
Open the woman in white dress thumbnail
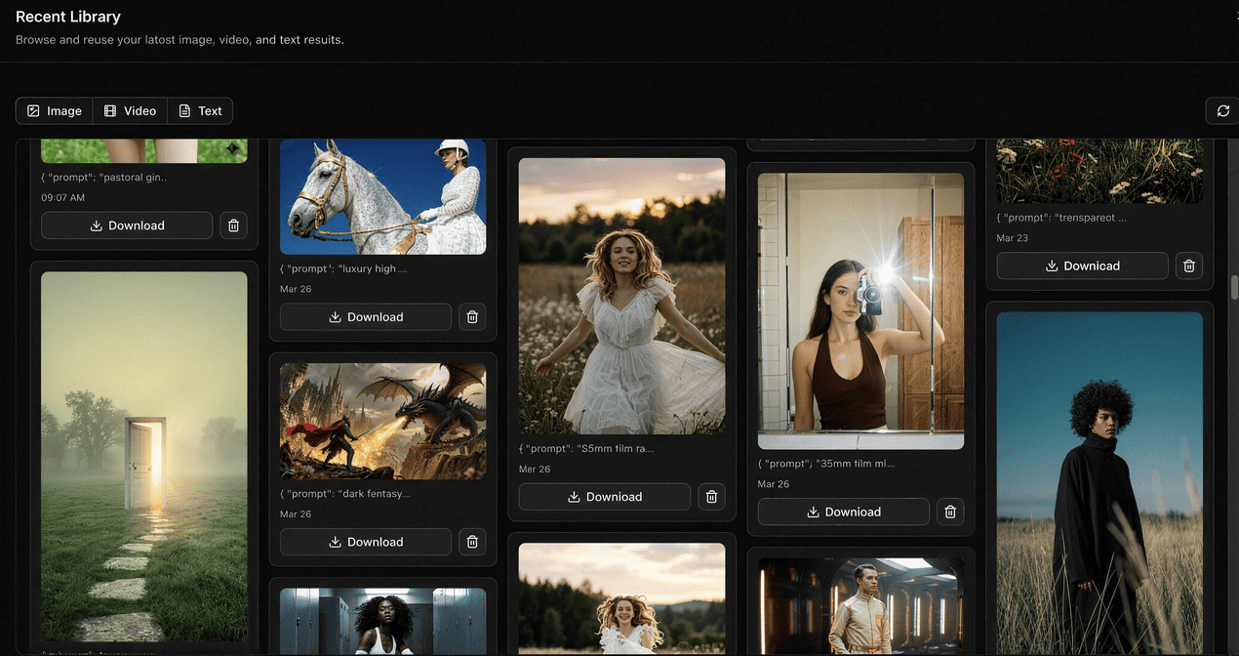621,296
